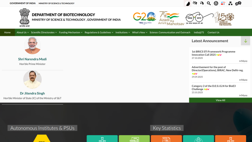
Task: Click the last orange test-tube statistics tile
Action: coord(230,139)
